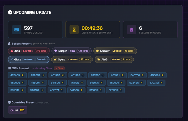Select BIN chip 461126
This screenshot has height=121, width=188.
[77, 83]
